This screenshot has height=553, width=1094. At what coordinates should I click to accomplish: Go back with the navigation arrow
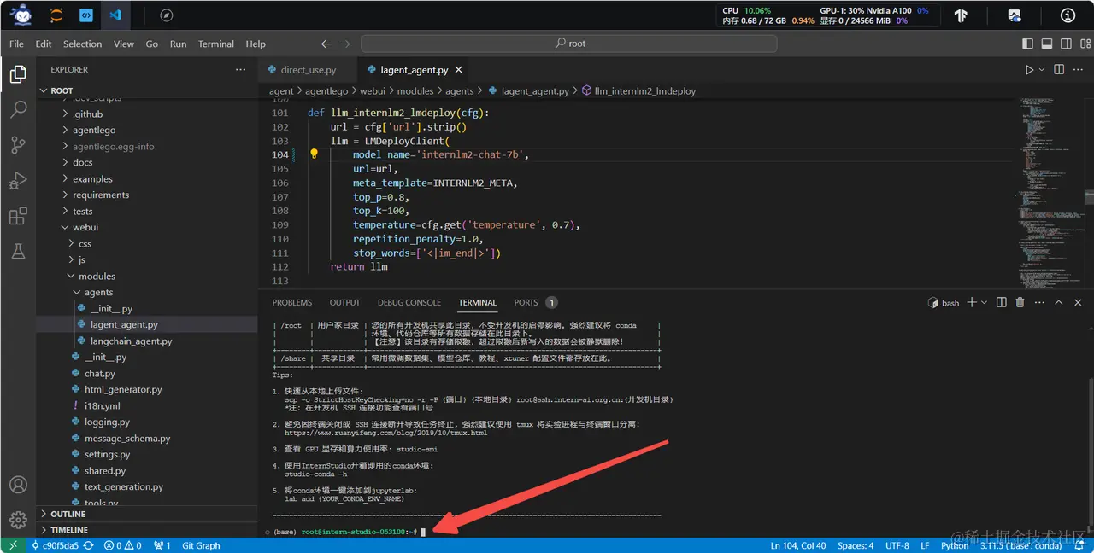coord(326,44)
